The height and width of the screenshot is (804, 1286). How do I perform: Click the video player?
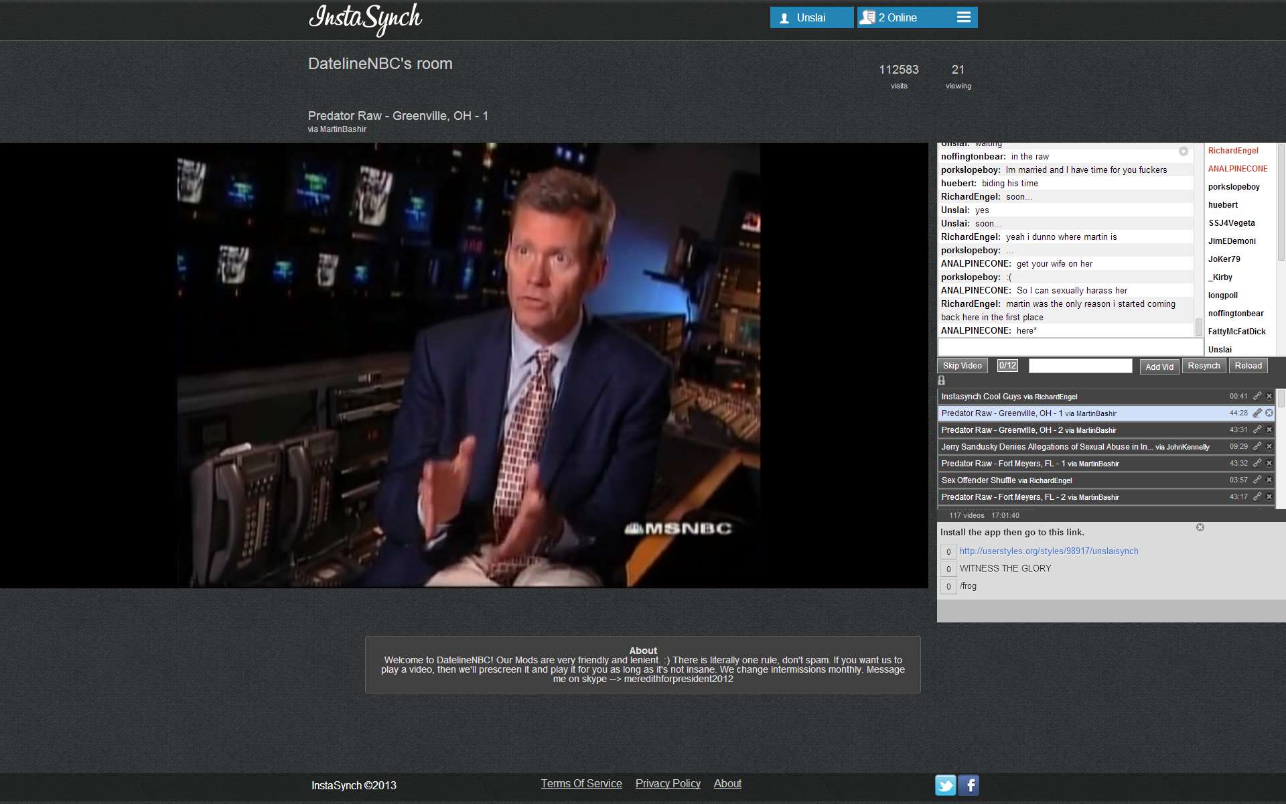[463, 365]
